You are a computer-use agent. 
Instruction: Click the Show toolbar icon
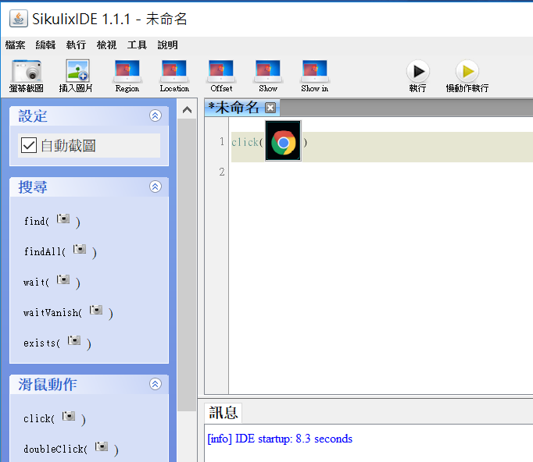(268, 71)
